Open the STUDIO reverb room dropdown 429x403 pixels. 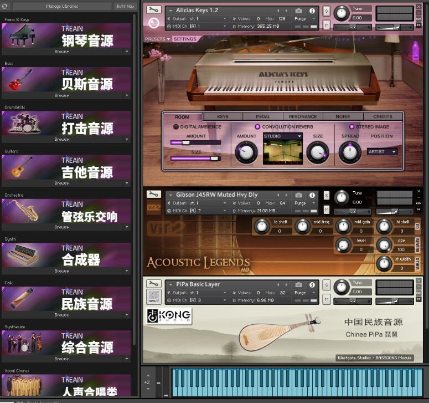pos(283,136)
